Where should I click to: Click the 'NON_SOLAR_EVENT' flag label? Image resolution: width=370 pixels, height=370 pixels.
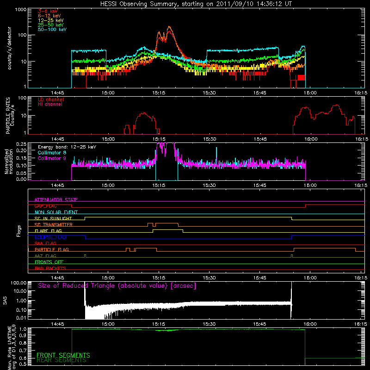coord(56,212)
